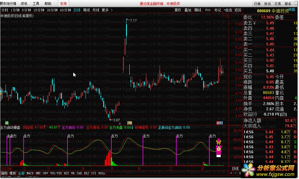The height and width of the screenshot is (179, 299).
Task: Open the 工具 menu
Action: [x=36, y=4]
